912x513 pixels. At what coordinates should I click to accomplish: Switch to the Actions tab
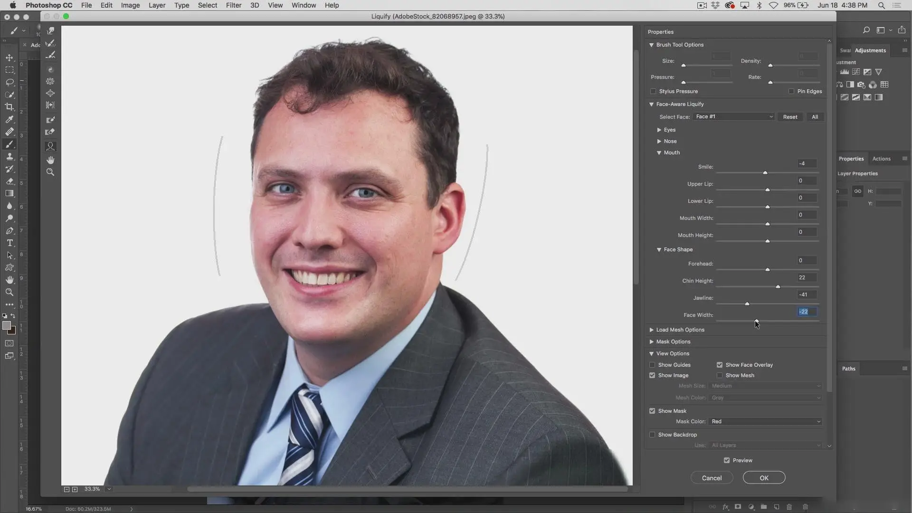pyautogui.click(x=881, y=159)
